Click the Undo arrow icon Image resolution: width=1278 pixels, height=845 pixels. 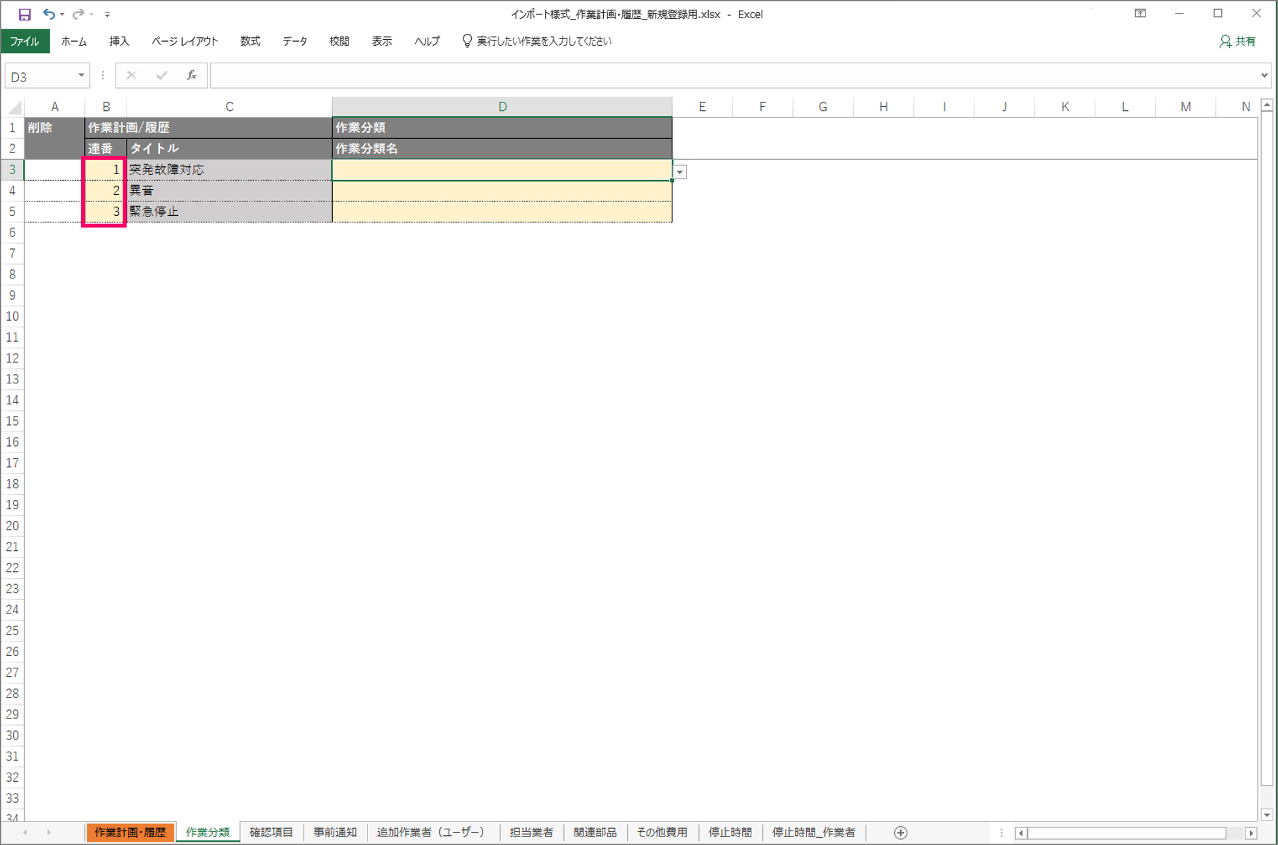click(x=48, y=14)
